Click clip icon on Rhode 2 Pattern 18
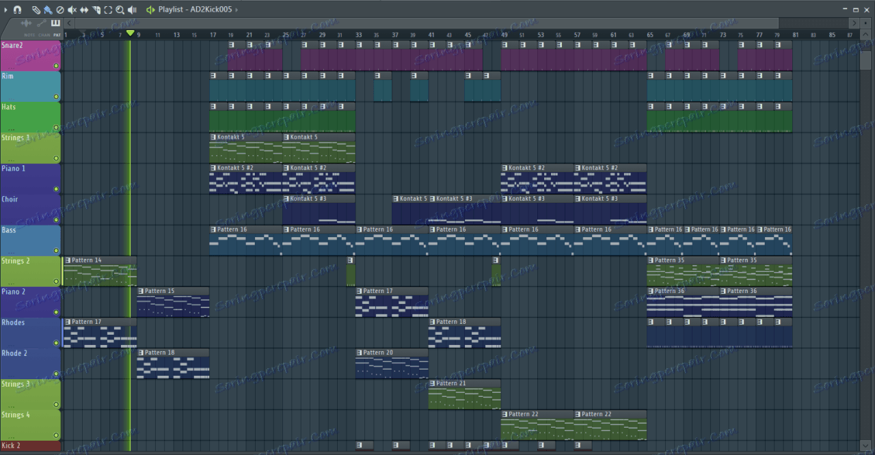 pyautogui.click(x=141, y=353)
